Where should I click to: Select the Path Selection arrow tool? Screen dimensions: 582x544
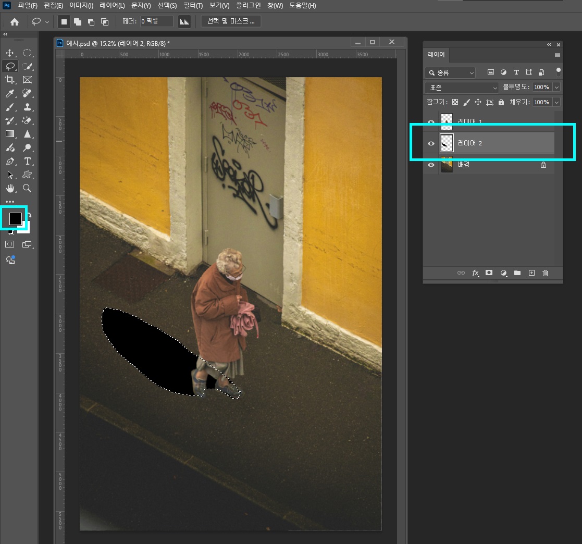coord(10,175)
